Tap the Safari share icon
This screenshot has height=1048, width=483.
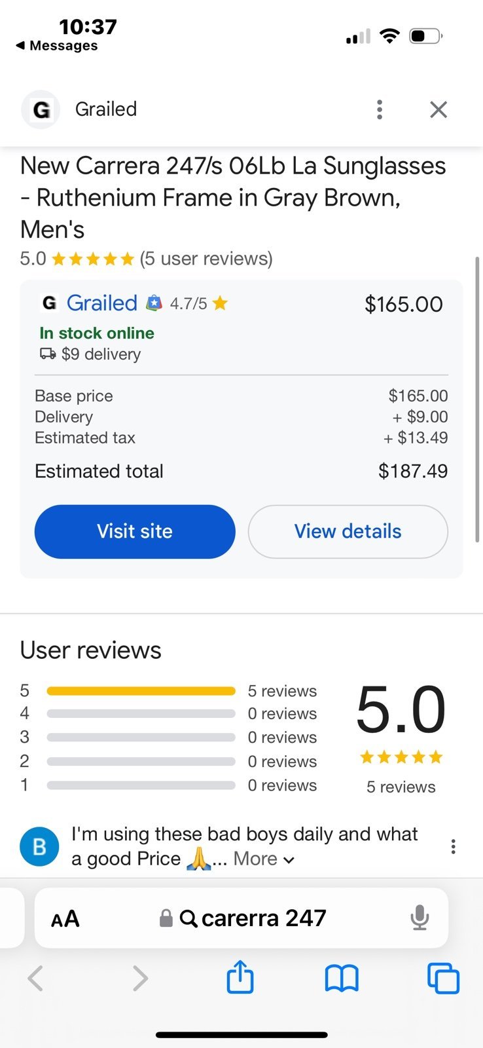pyautogui.click(x=240, y=977)
